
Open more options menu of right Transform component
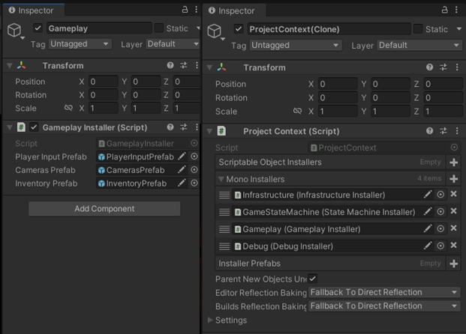(455, 67)
